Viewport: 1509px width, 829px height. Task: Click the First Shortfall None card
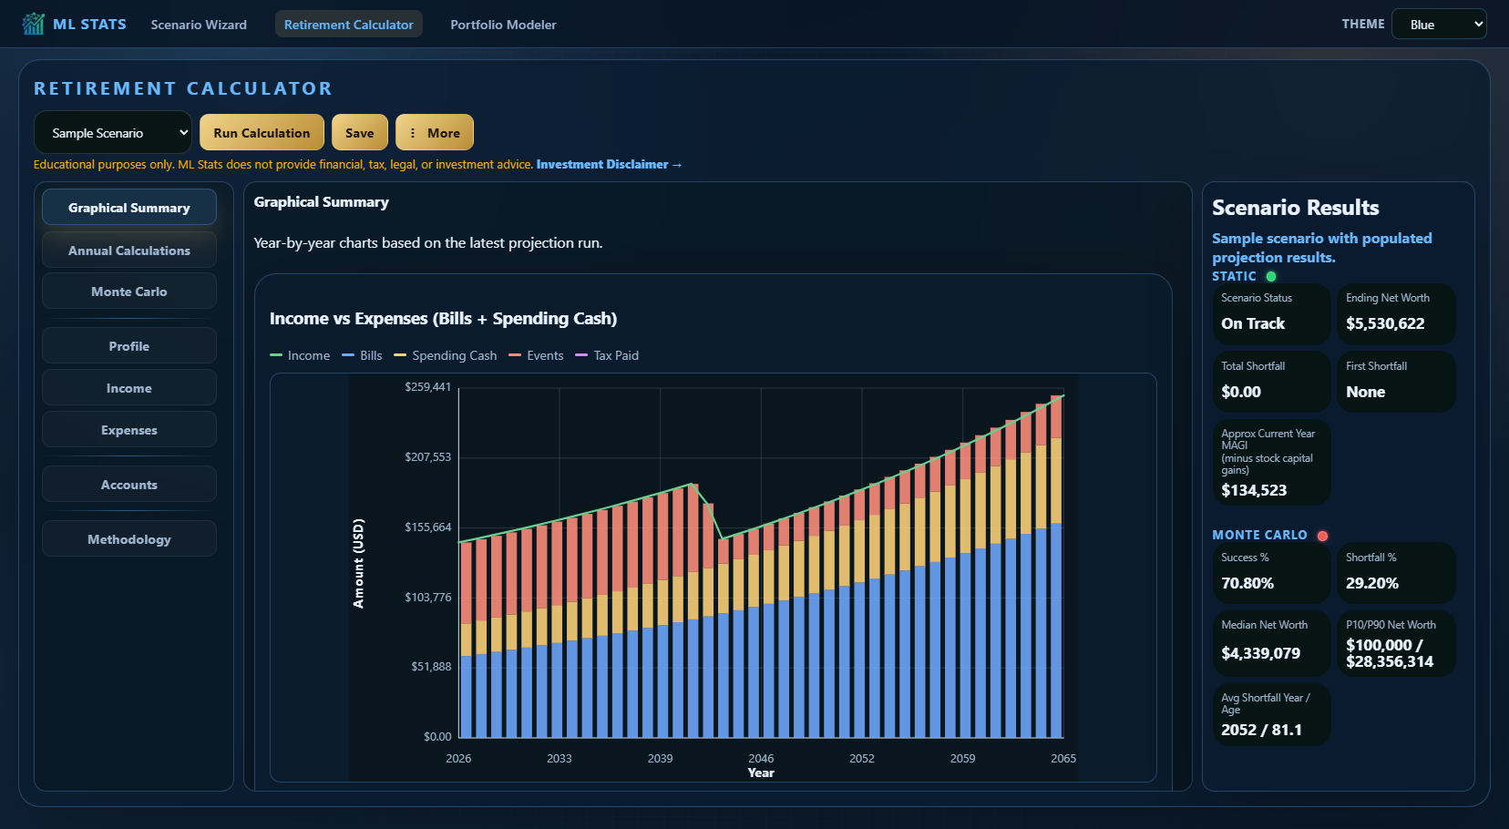point(1396,382)
